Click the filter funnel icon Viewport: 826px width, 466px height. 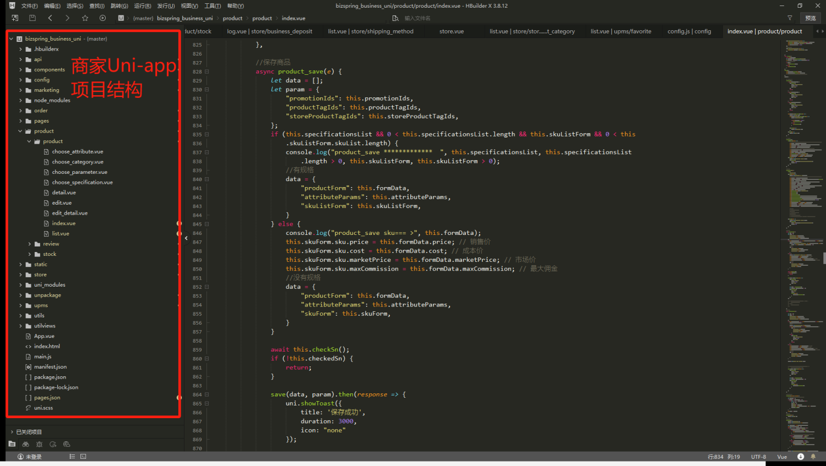coord(790,18)
